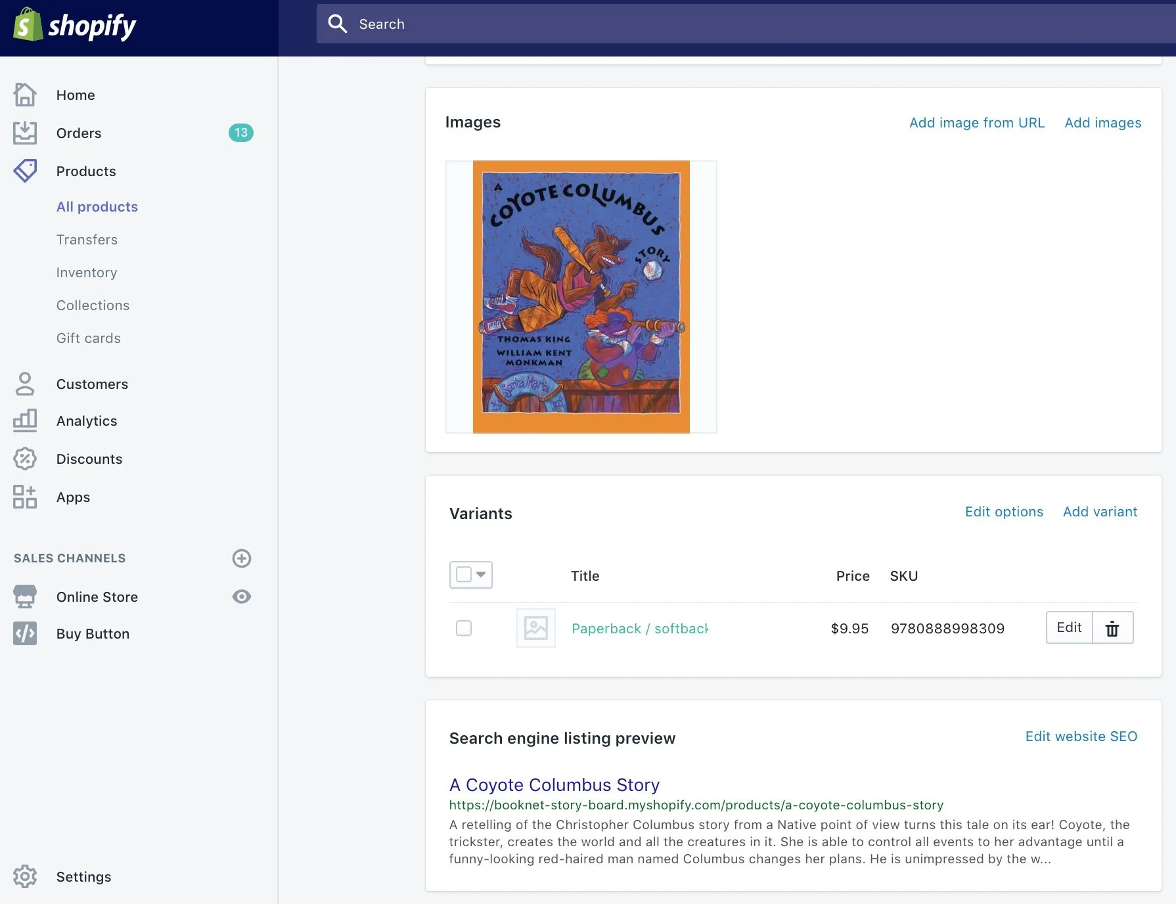Click the Coyote Columbus book cover thumbnail

(581, 297)
